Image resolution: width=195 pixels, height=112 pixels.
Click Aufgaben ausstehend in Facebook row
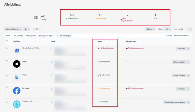click(136, 88)
